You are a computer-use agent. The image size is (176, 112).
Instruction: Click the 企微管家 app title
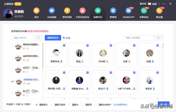pos(9,4)
